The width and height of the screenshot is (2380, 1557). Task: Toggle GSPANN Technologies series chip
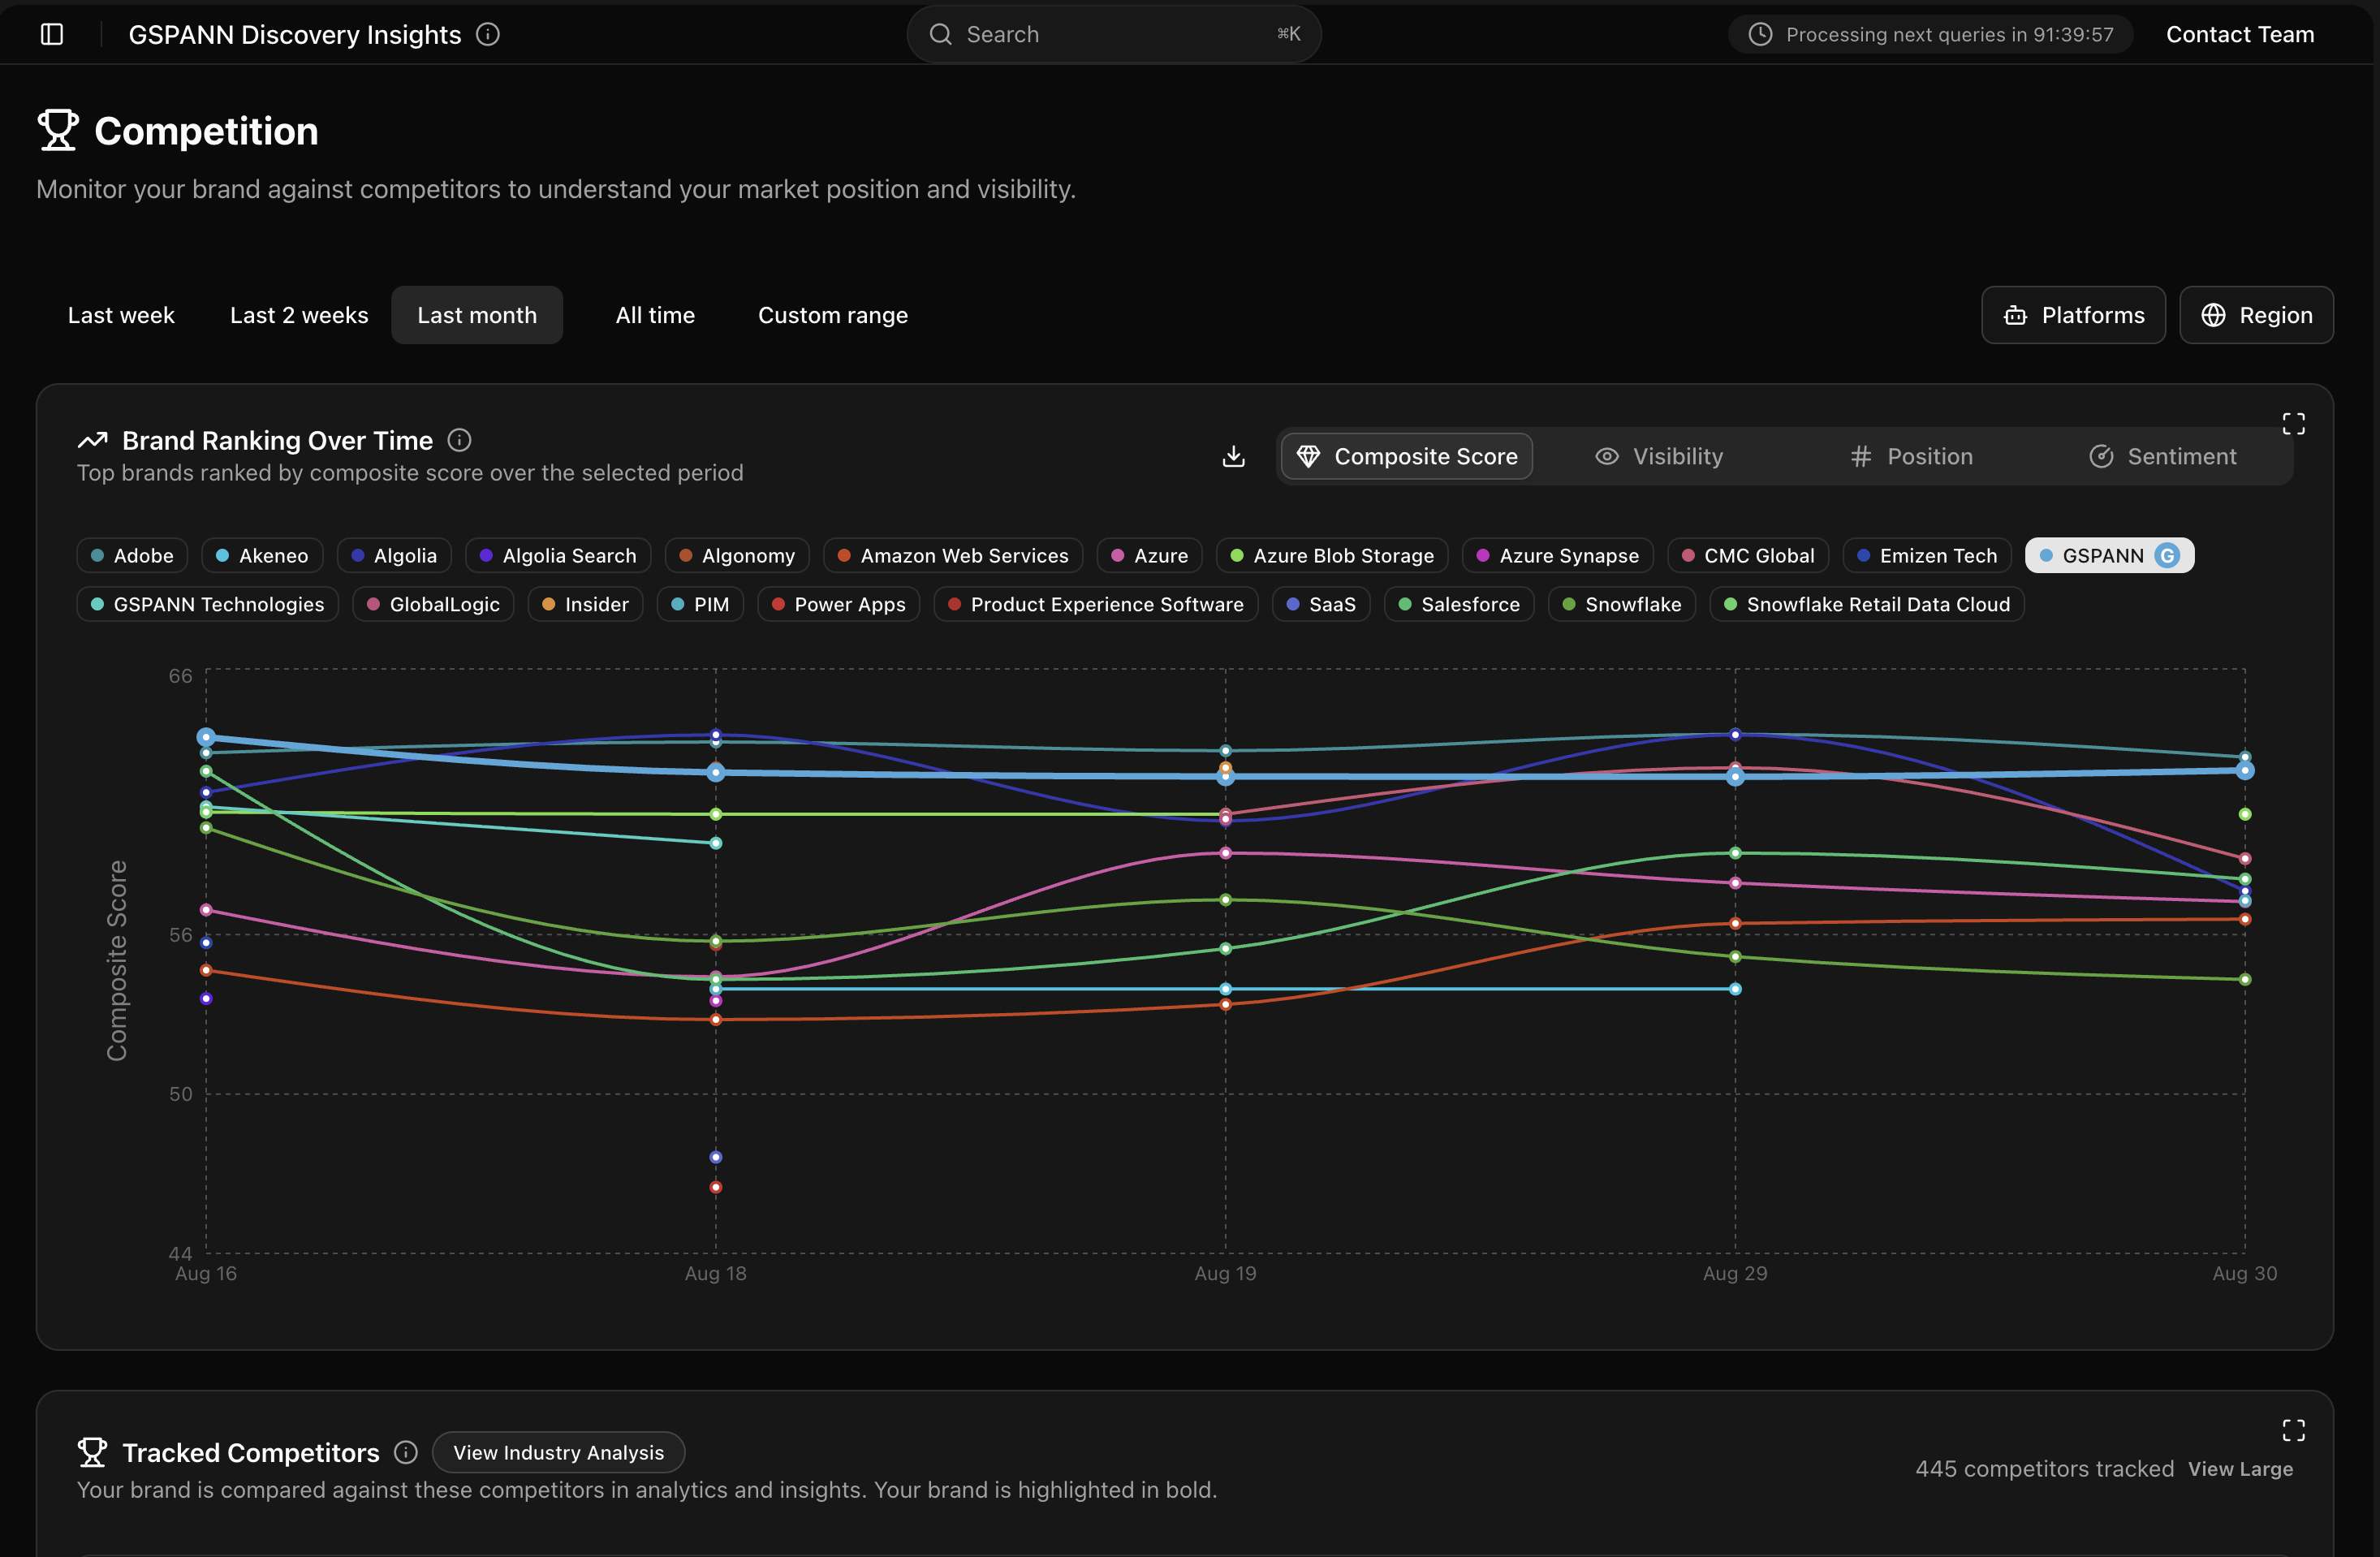pyautogui.click(x=207, y=604)
